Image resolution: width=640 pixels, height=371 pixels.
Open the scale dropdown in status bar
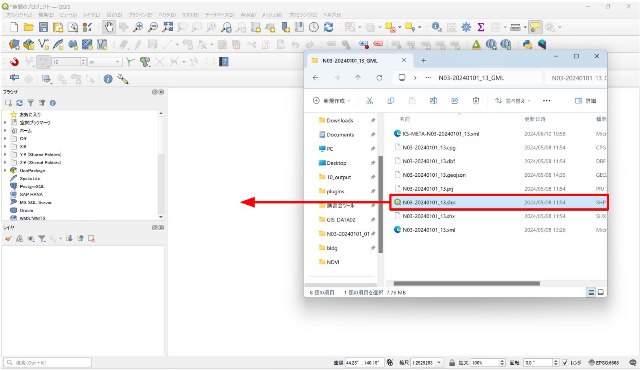pyautogui.click(x=439, y=363)
